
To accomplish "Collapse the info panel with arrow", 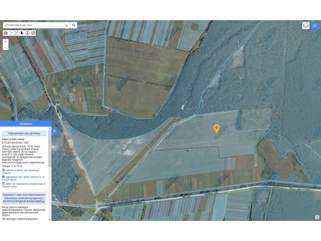I will pos(55,131).
